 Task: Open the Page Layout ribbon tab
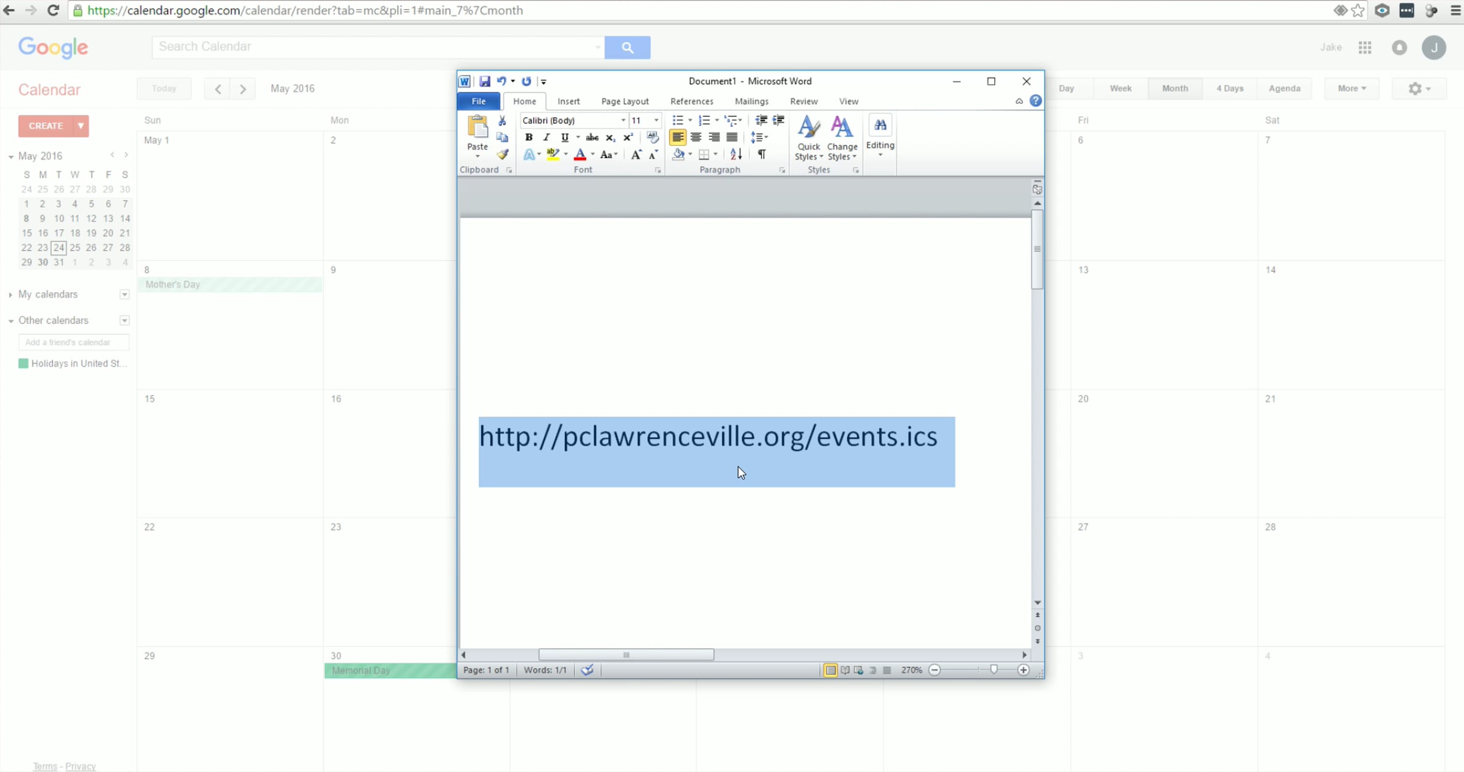[625, 101]
